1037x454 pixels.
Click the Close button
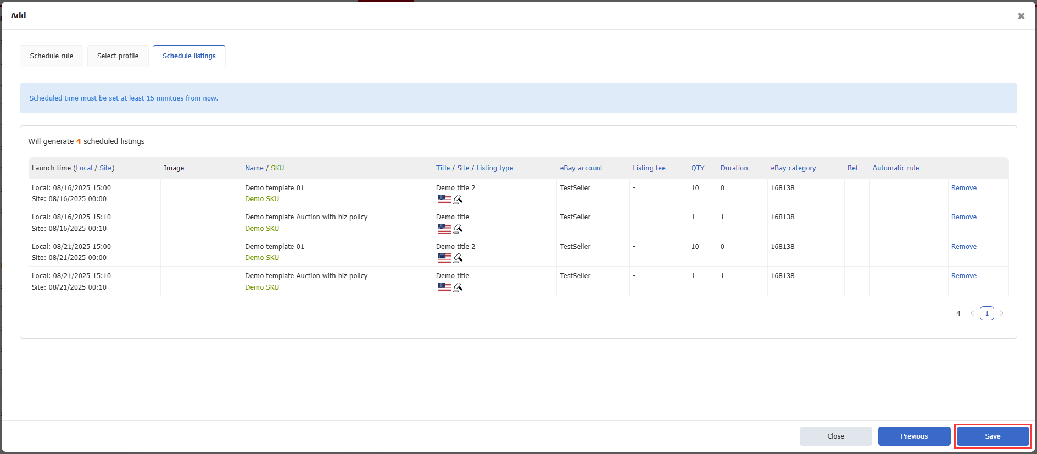[x=835, y=436]
